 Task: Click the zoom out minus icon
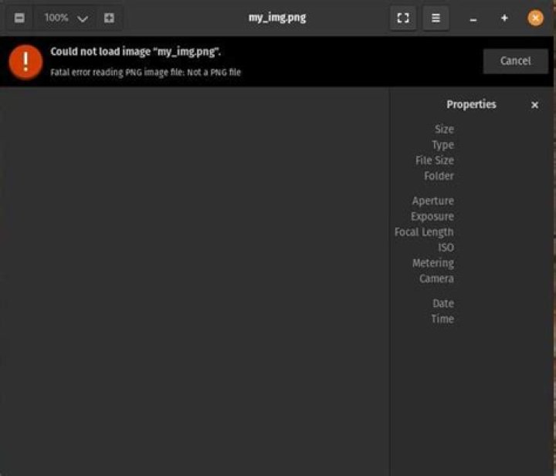(x=19, y=18)
